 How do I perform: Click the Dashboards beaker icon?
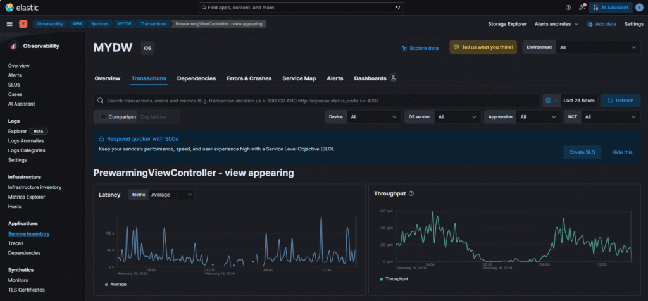(394, 78)
